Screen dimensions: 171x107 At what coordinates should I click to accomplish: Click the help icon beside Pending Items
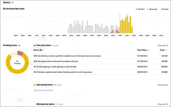pos(19,45)
